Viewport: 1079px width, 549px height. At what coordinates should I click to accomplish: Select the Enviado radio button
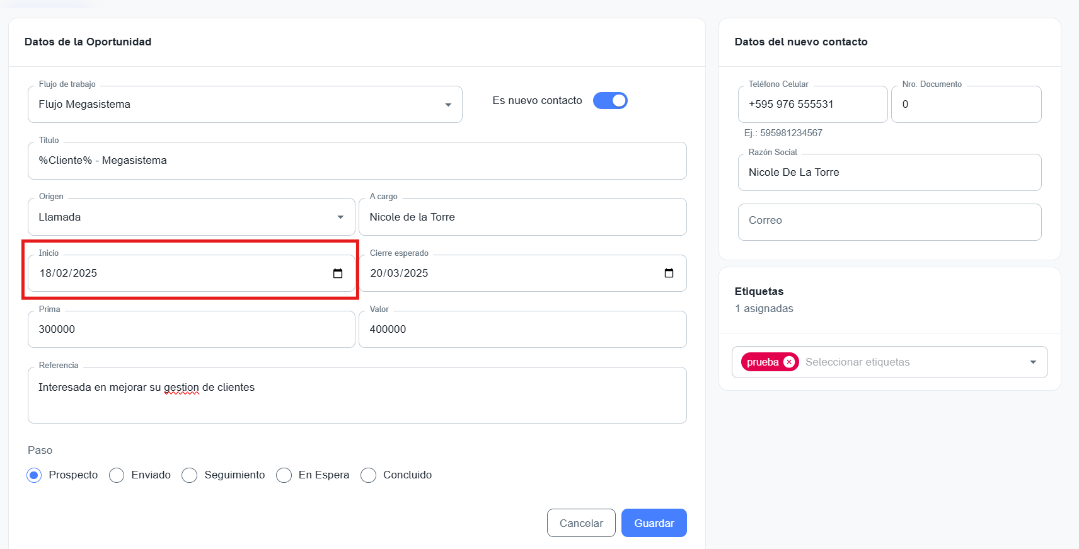coord(117,475)
